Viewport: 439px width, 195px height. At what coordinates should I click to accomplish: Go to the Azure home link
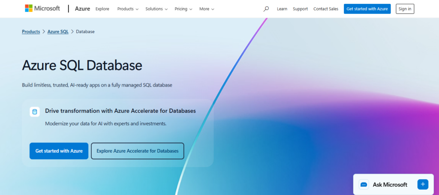tap(83, 9)
